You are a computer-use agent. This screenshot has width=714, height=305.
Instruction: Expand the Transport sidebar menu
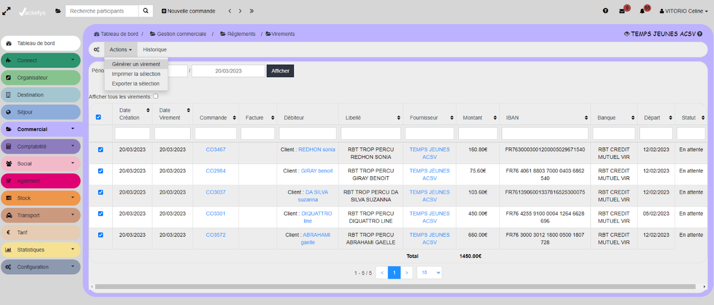[x=41, y=215]
